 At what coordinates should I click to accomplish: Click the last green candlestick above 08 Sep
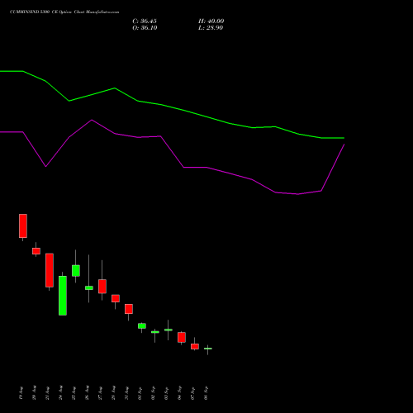coord(208,349)
